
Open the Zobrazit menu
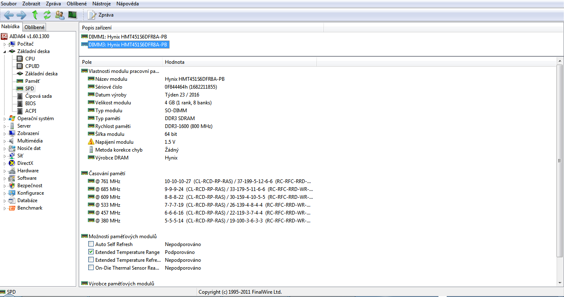click(x=31, y=4)
